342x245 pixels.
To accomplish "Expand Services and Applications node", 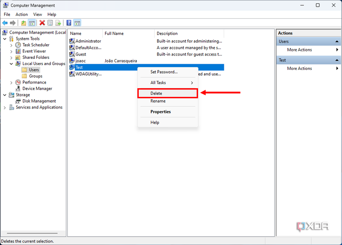I will [x=5, y=108].
